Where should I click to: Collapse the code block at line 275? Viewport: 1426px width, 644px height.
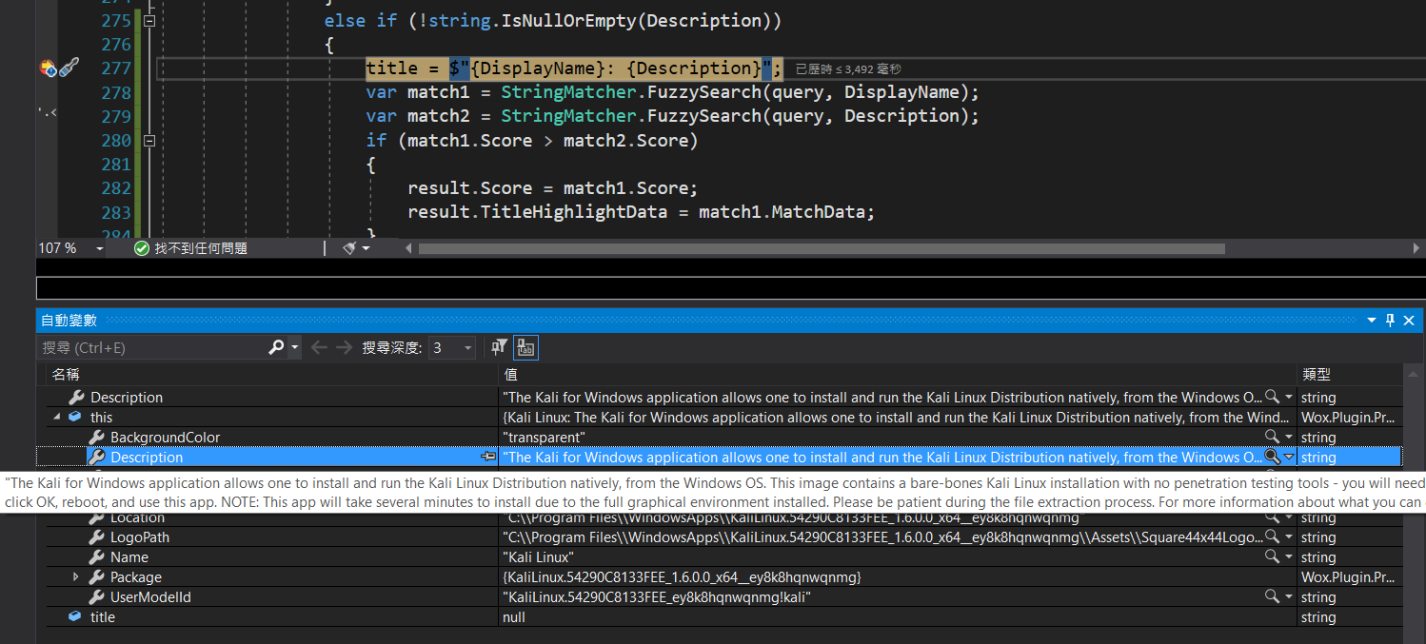(148, 20)
